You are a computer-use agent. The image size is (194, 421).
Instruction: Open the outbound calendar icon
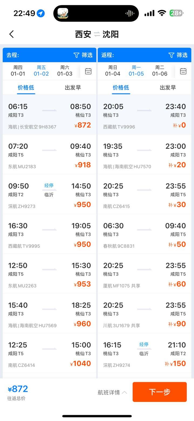88,71
